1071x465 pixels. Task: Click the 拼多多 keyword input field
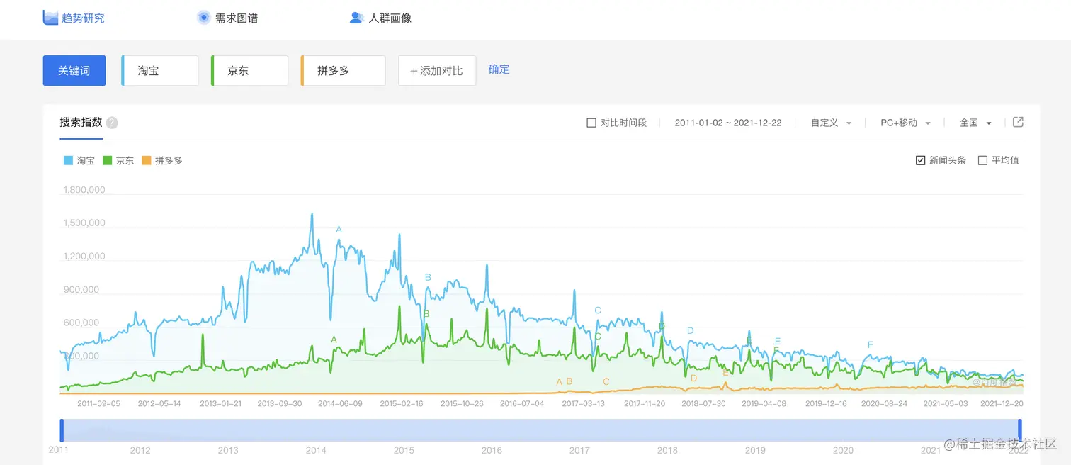[344, 71]
